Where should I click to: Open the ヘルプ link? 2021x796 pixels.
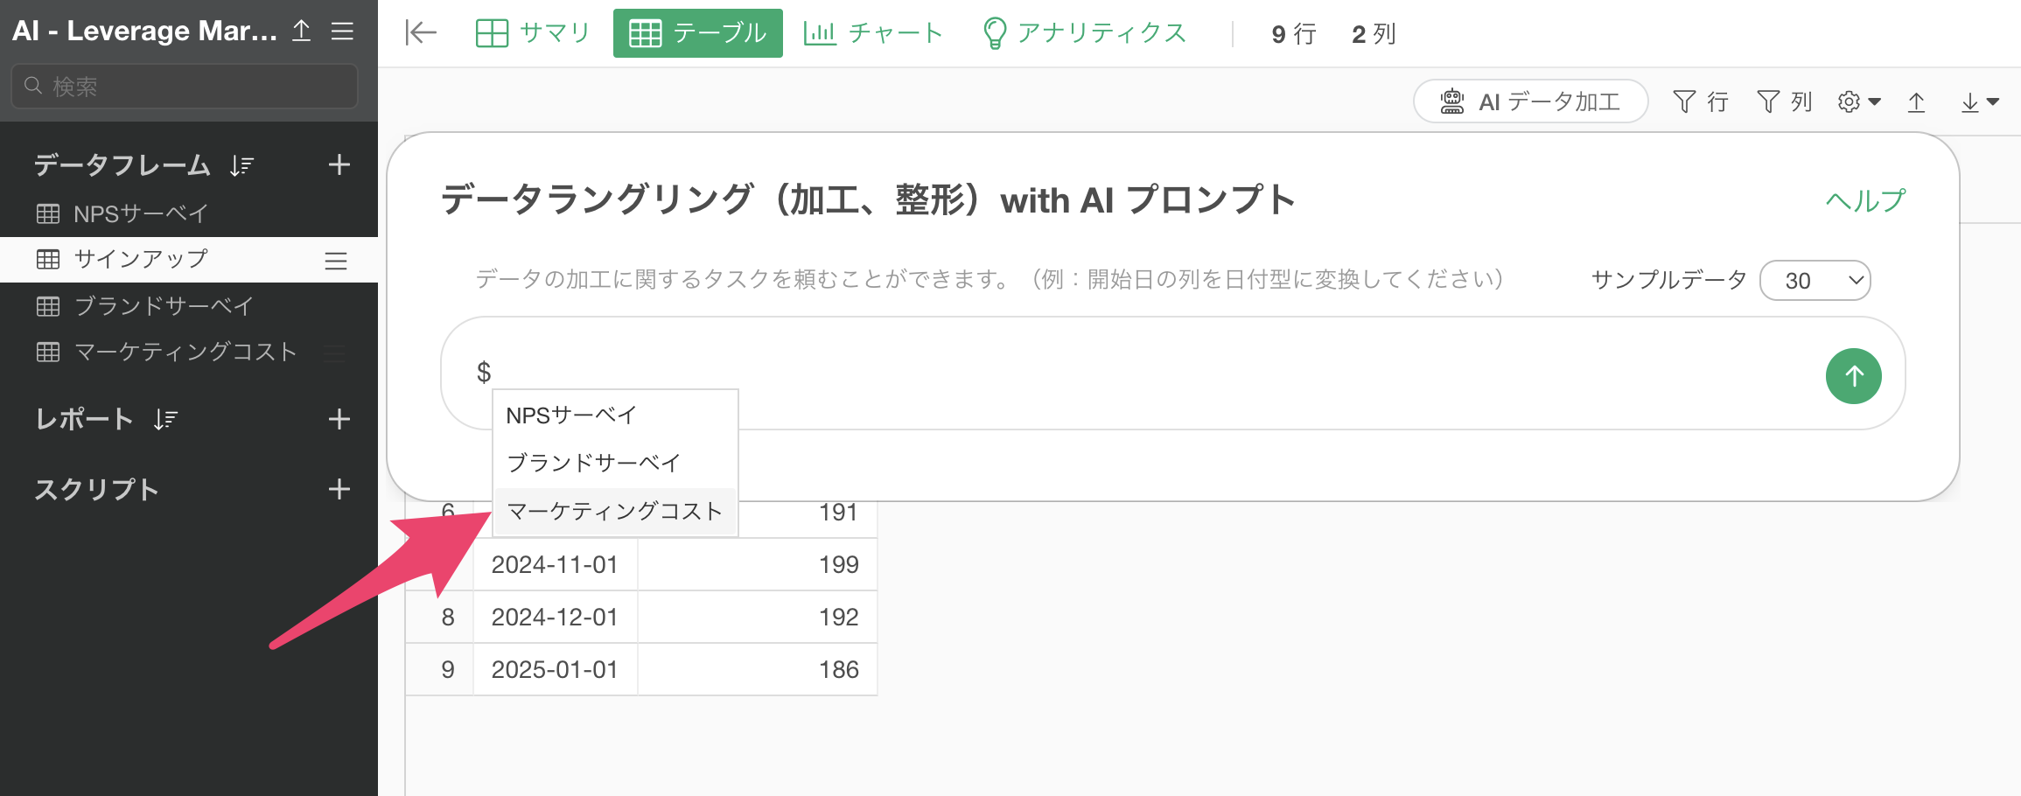pyautogui.click(x=1864, y=200)
